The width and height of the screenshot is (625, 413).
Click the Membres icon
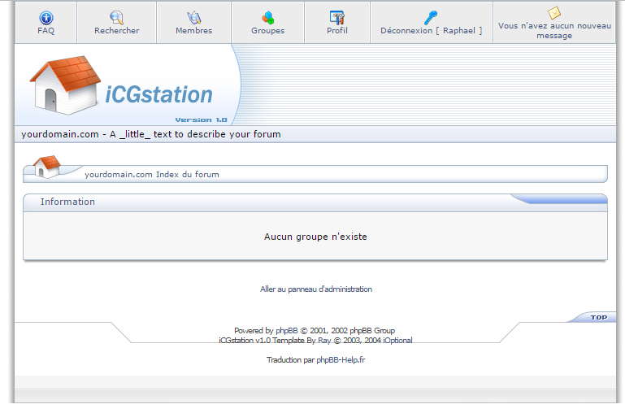[x=193, y=18]
